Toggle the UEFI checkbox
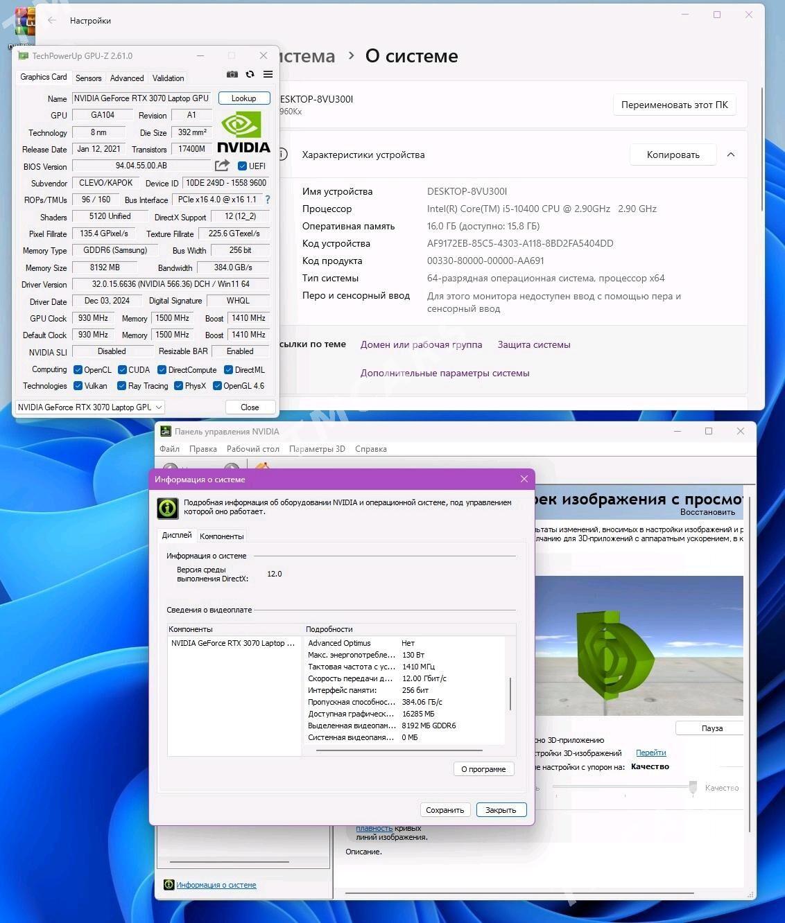Viewport: 785px width, 923px height. point(242,166)
